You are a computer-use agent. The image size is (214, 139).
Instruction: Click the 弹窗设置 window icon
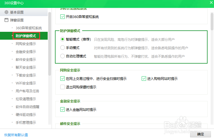point(6,20)
